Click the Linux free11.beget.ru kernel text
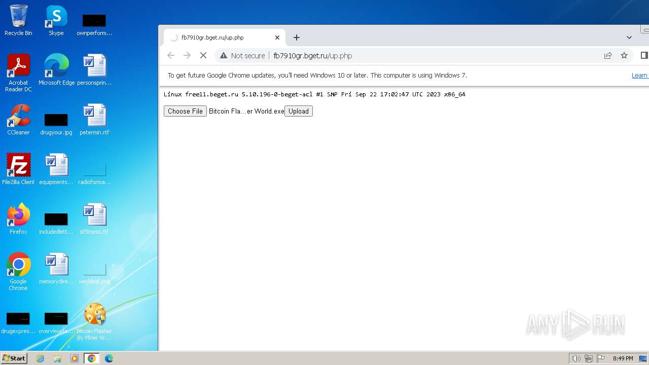The width and height of the screenshot is (649, 365). pyautogui.click(x=314, y=94)
